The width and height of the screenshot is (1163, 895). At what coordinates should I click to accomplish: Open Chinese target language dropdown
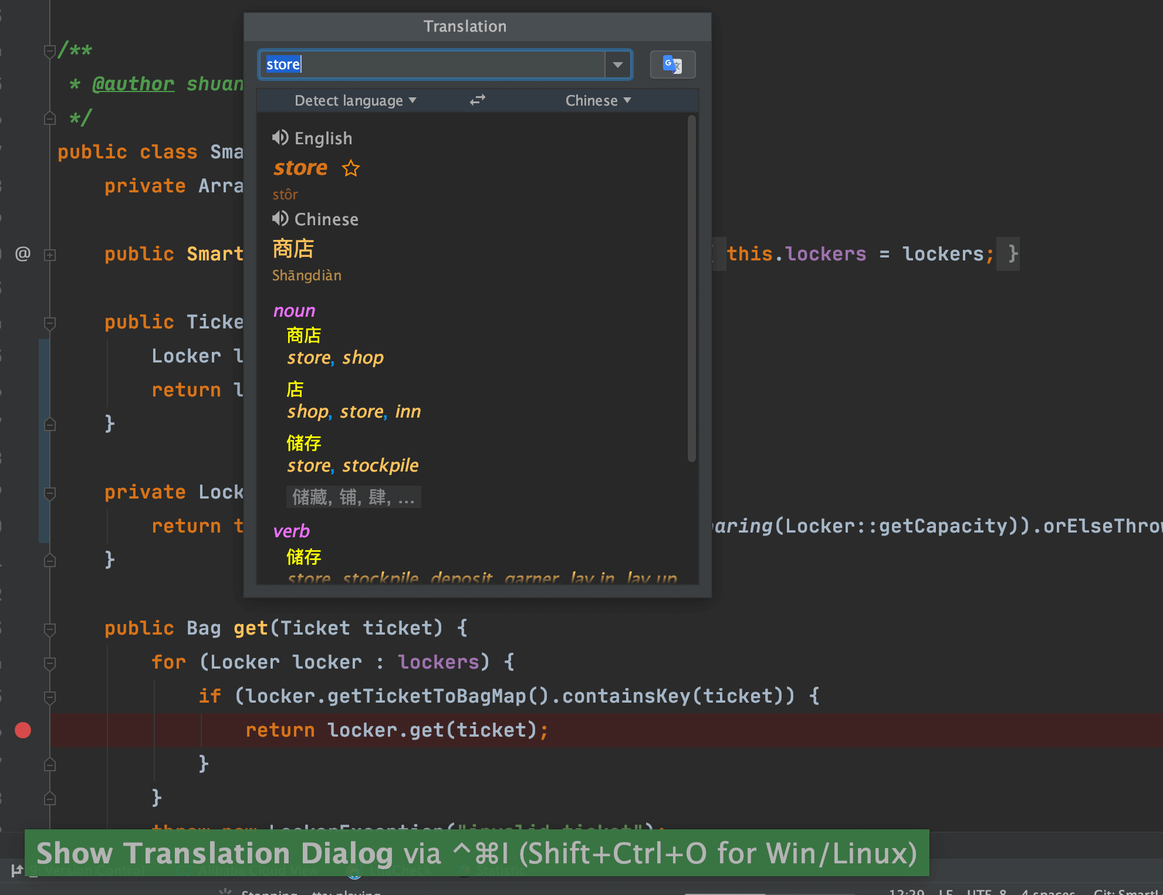[x=597, y=101]
